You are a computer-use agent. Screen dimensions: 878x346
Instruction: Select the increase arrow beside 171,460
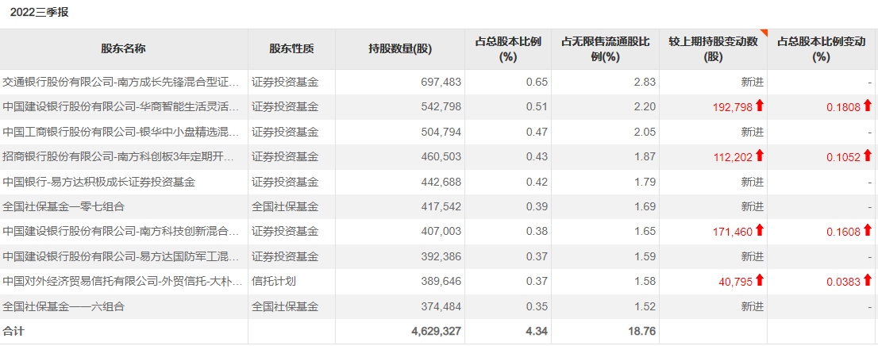coord(759,231)
